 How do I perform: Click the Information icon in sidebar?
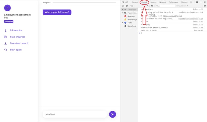tap(5, 30)
